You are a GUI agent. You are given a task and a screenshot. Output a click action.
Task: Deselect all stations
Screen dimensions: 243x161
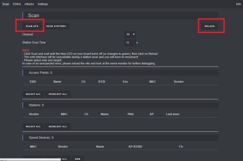pyautogui.click(x=58, y=126)
